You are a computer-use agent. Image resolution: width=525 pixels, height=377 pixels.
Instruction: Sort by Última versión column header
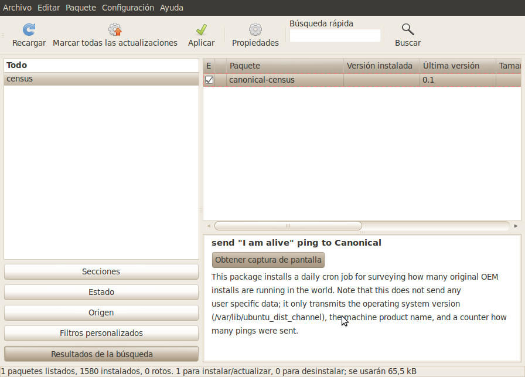point(458,66)
